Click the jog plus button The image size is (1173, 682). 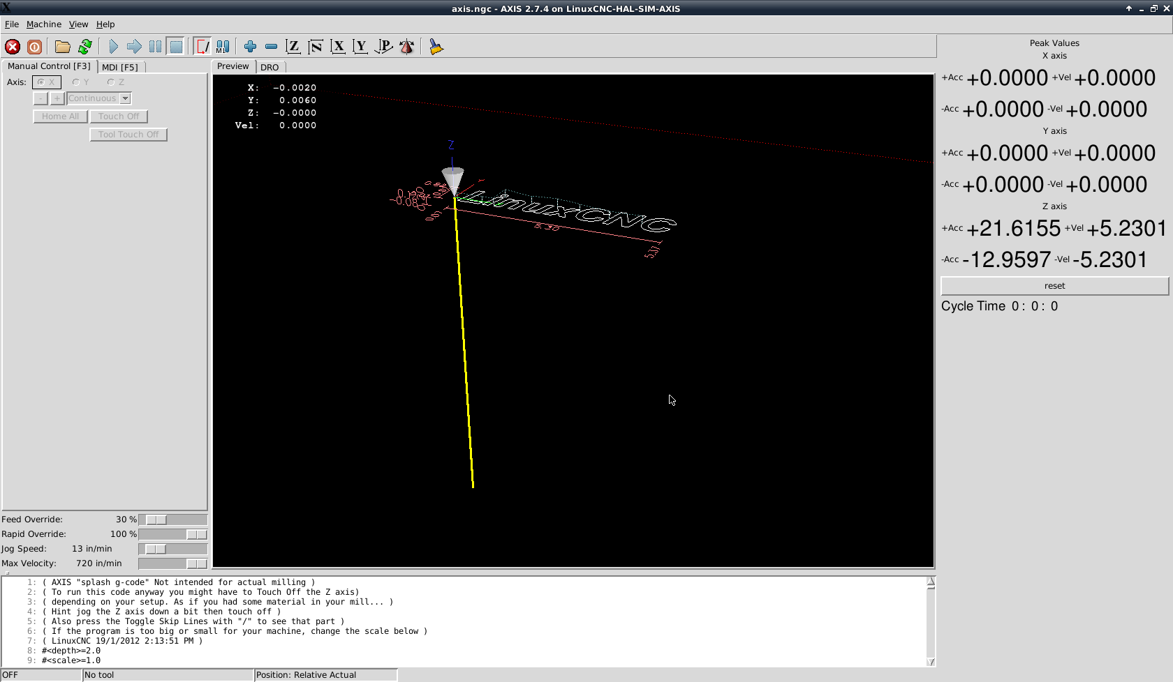pos(57,98)
